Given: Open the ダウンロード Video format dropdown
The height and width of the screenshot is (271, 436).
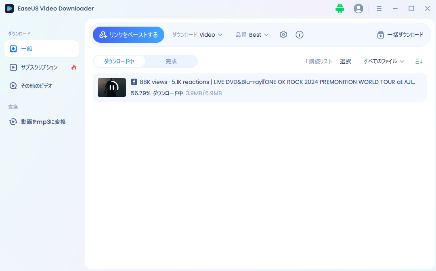Looking at the screenshot, I should point(197,35).
